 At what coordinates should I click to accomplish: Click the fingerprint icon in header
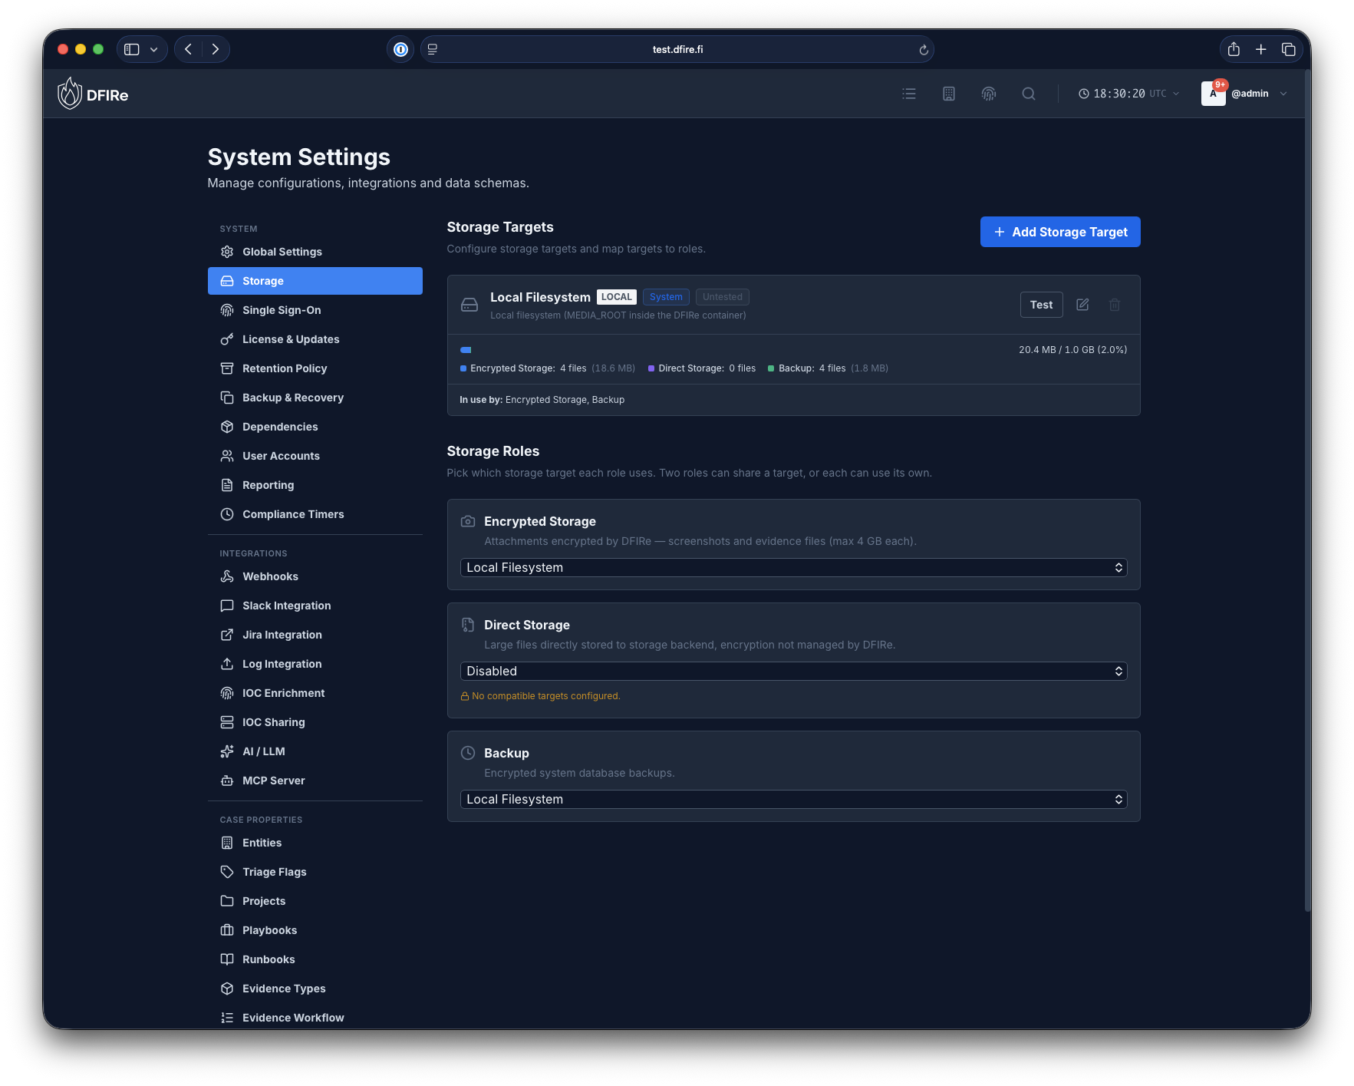989,94
